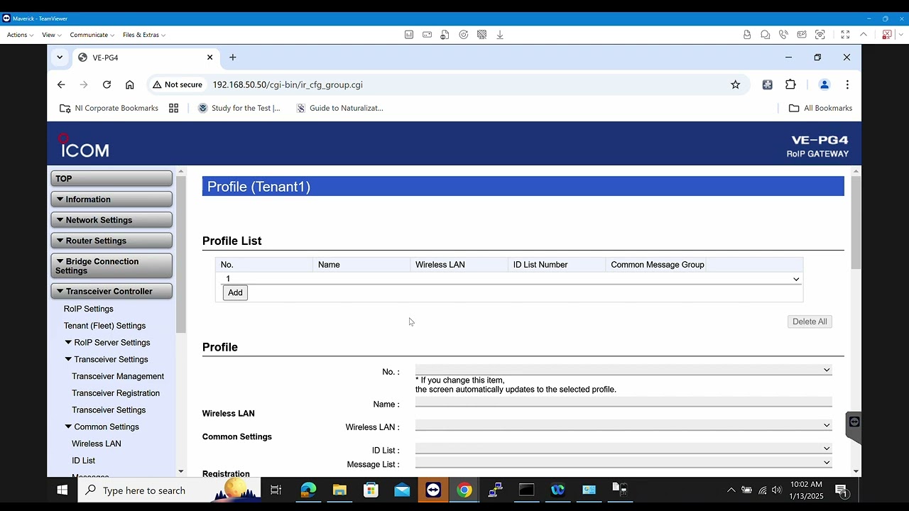This screenshot has height=511, width=909.
Task: Open the TeamViewer chat bubble icon
Action: click(x=765, y=34)
